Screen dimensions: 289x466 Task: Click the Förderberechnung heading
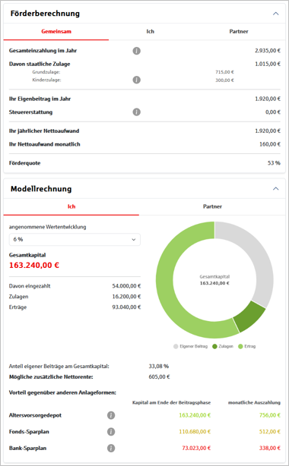[45, 14]
